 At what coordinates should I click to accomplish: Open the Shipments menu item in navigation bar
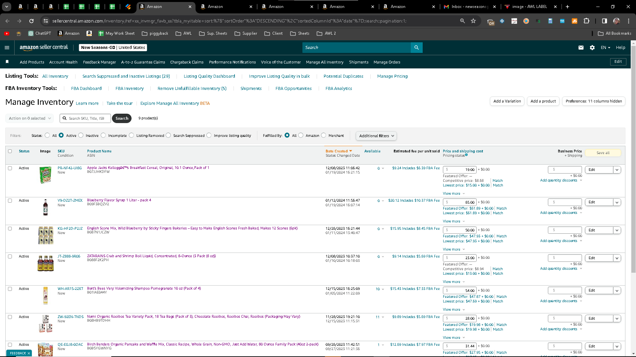tap(359, 62)
